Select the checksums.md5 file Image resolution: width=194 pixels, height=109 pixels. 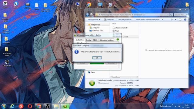coord(121,28)
